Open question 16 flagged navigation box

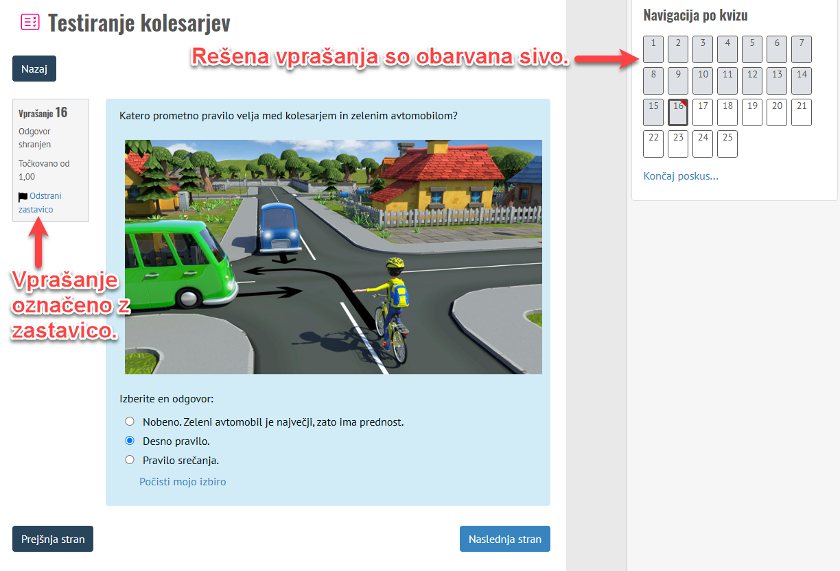678,112
